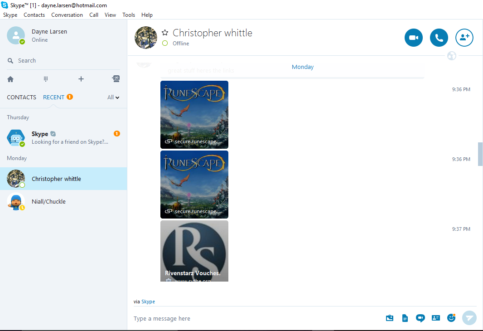Viewport: 483px width, 331px height.
Task: Click the Skype bot avatar icon
Action: click(x=16, y=138)
